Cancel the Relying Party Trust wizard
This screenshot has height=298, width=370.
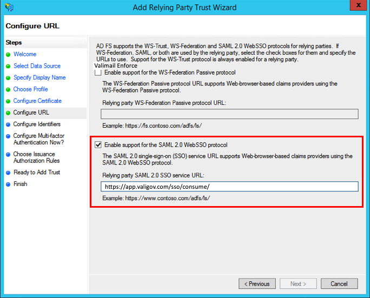(x=339, y=283)
